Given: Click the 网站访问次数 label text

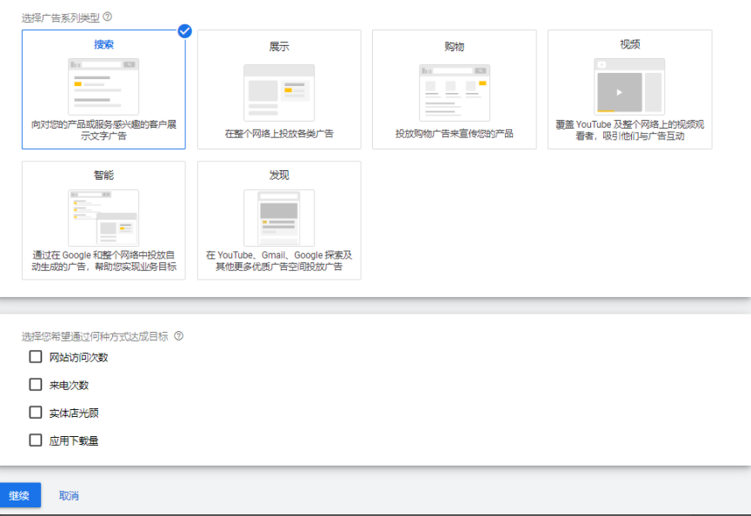Looking at the screenshot, I should [78, 358].
